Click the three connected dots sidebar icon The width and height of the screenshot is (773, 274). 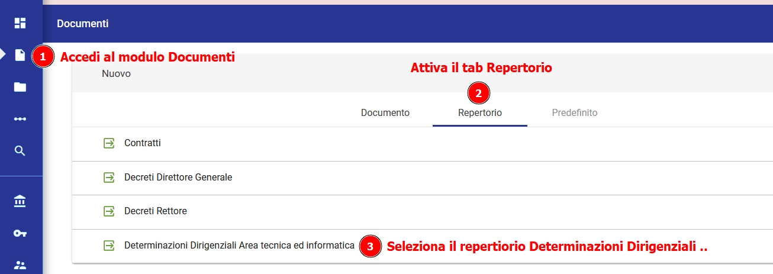pos(20,119)
